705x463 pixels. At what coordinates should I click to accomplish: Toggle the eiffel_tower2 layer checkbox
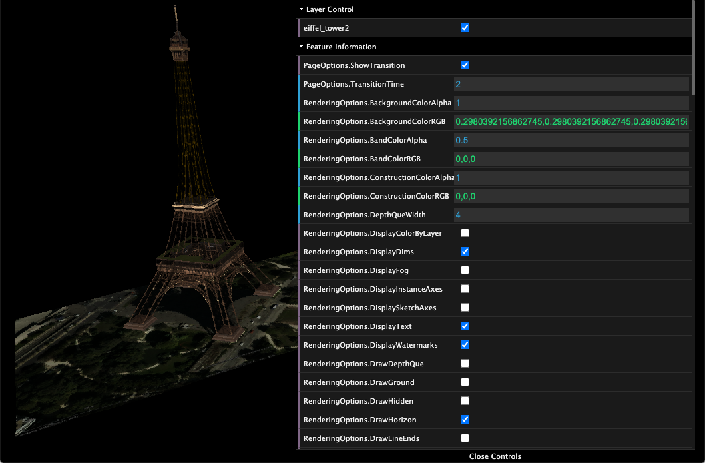465,28
